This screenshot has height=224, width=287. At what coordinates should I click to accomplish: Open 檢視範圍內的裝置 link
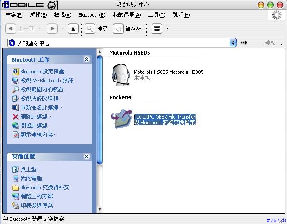(x=42, y=90)
